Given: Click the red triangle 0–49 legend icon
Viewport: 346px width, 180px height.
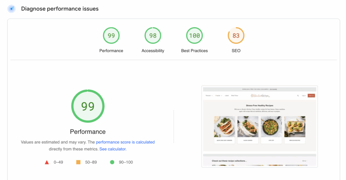Looking at the screenshot, I should 47,162.
